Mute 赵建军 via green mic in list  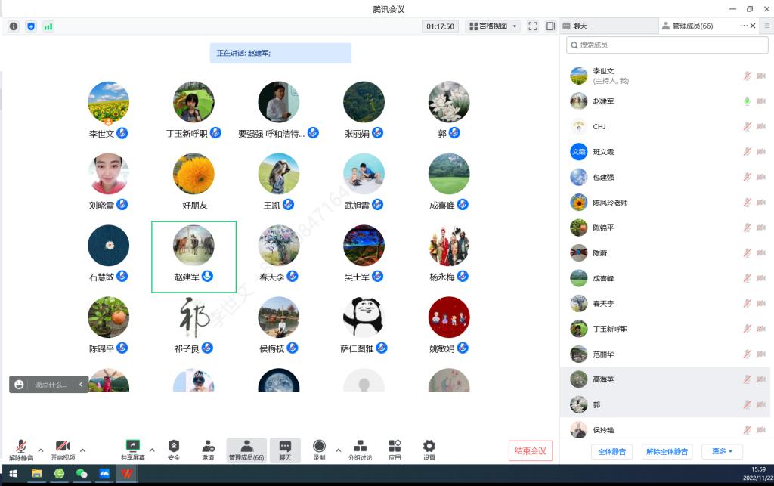[x=748, y=101]
